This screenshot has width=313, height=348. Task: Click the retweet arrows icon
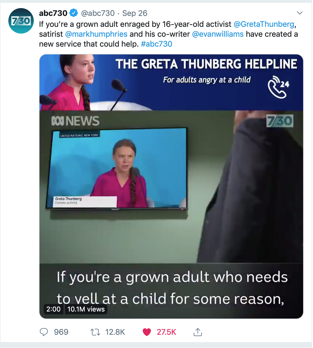click(95, 332)
